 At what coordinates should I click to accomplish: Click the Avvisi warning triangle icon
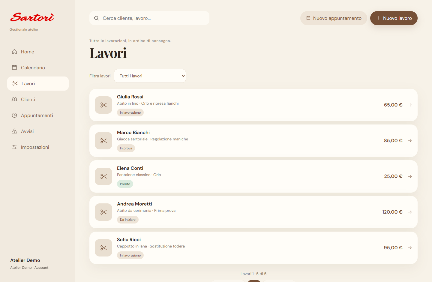14,131
